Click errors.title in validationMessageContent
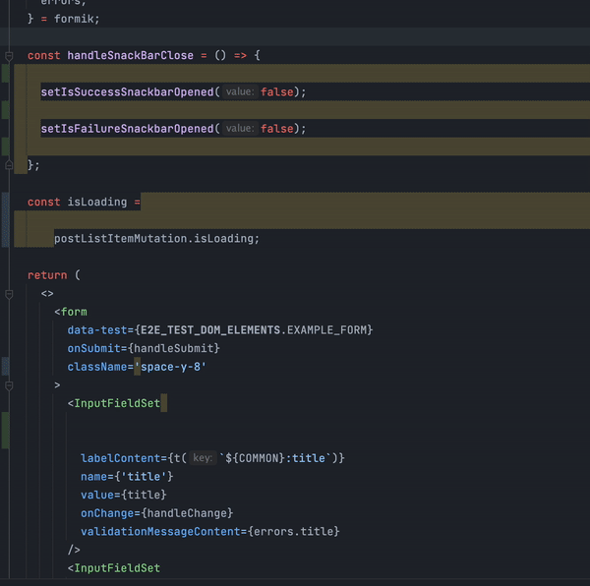The width and height of the screenshot is (590, 586). (293, 532)
